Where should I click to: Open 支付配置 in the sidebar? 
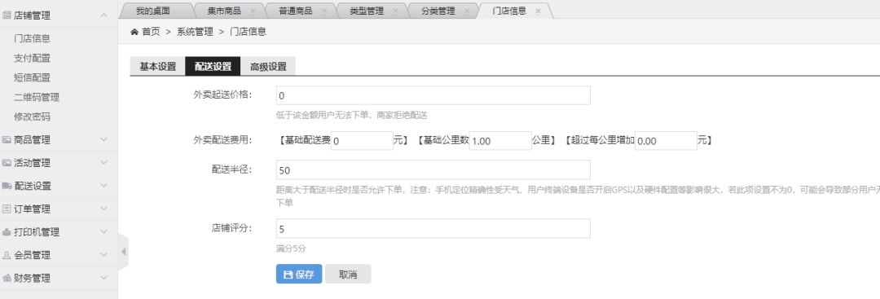tap(32, 59)
